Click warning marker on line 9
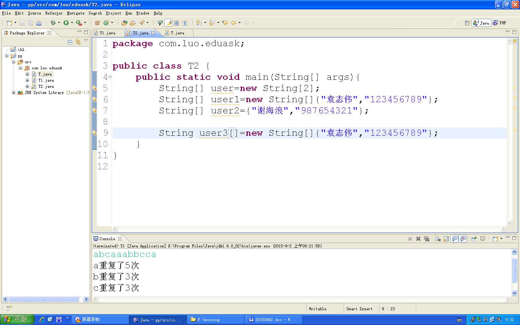Image resolution: width=520 pixels, height=325 pixels. [95, 133]
